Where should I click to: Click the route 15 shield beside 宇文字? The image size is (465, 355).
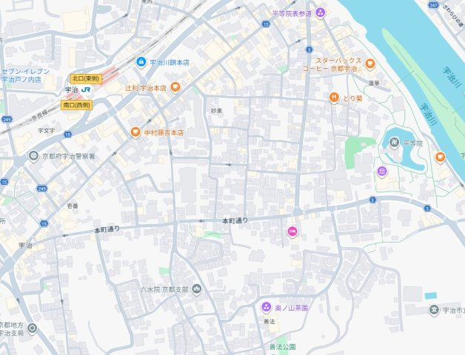coord(67,135)
